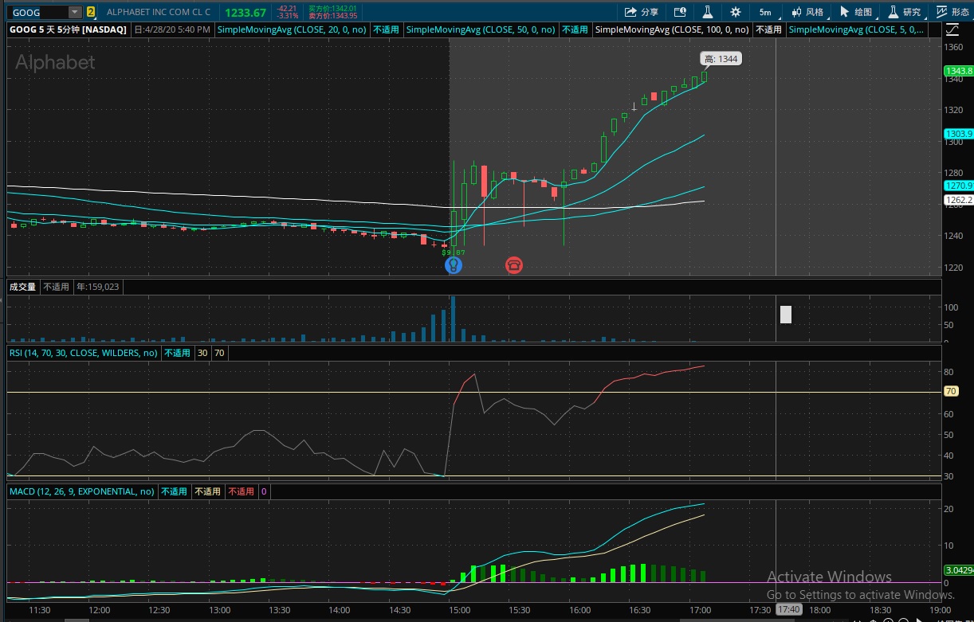Click the chart scale icon at top right
974x622 pixels.
point(952,30)
